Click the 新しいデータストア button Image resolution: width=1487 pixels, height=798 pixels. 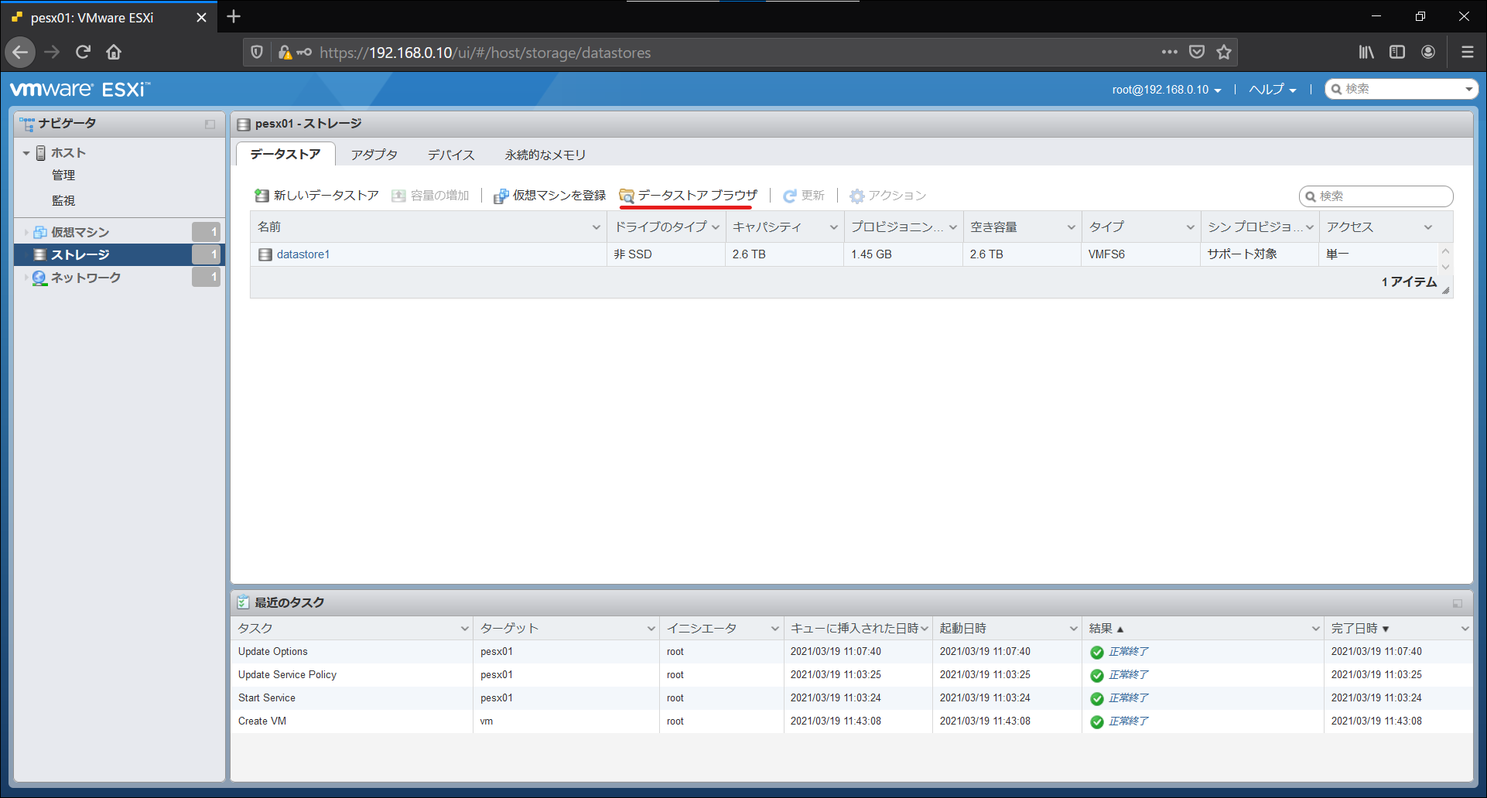point(316,196)
